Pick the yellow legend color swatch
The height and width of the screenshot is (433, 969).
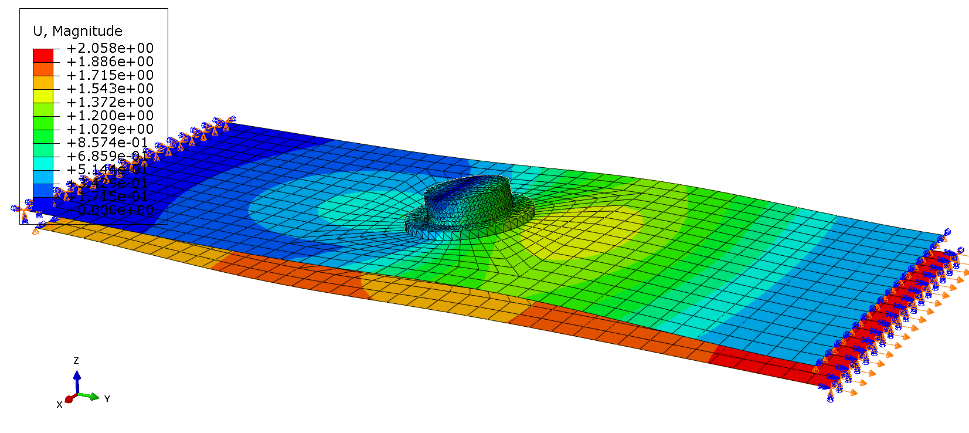click(x=43, y=96)
